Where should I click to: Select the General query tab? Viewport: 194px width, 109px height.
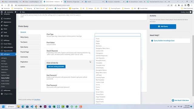(29, 32)
